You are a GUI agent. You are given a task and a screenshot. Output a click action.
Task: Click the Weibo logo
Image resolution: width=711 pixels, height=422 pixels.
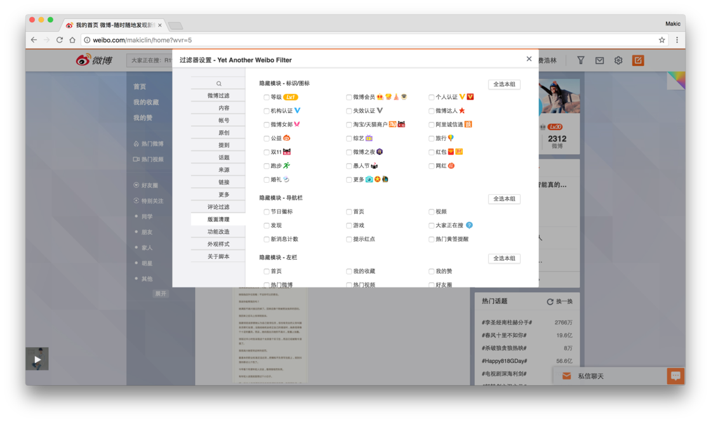[x=95, y=60]
